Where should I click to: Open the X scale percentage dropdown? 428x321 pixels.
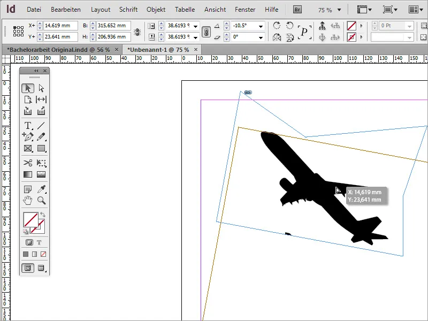196,26
